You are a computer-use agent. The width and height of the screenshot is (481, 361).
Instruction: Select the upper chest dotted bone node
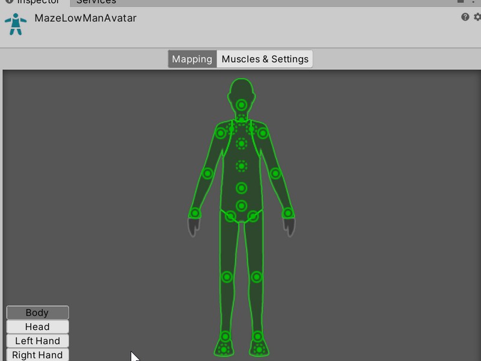(x=241, y=143)
